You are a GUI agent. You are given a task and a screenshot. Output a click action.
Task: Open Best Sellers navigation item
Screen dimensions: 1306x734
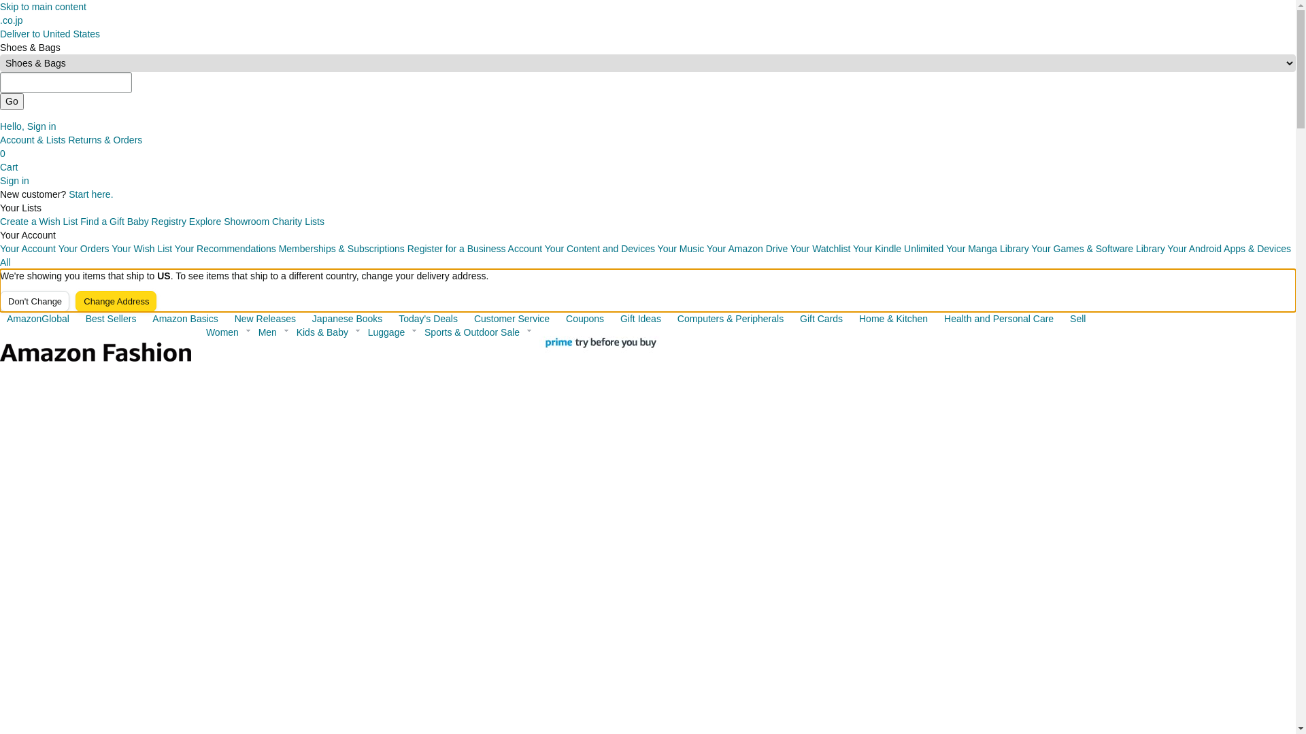111,319
